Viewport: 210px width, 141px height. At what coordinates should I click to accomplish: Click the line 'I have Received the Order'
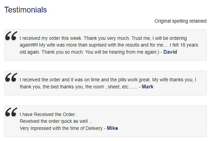[x=49, y=114]
